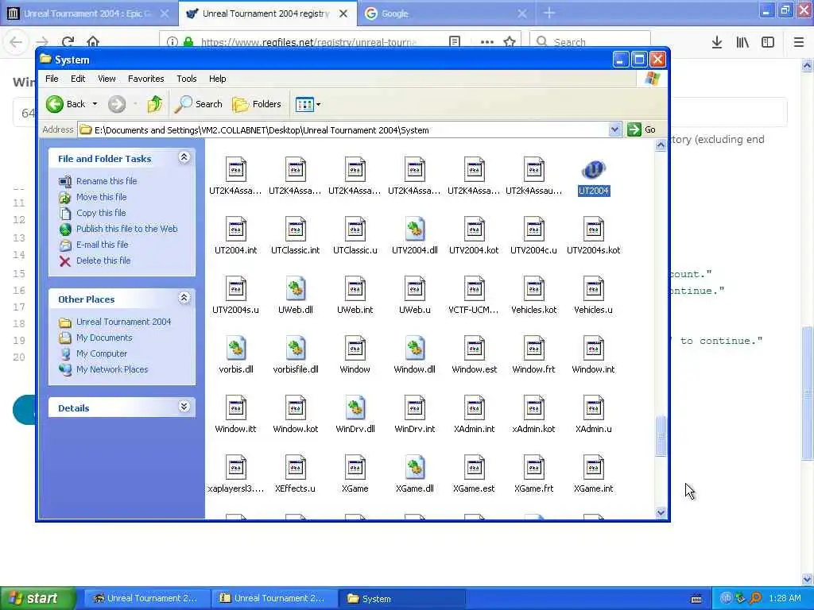Select the UT2004 application file icon
The width and height of the screenshot is (814, 610).
point(593,170)
